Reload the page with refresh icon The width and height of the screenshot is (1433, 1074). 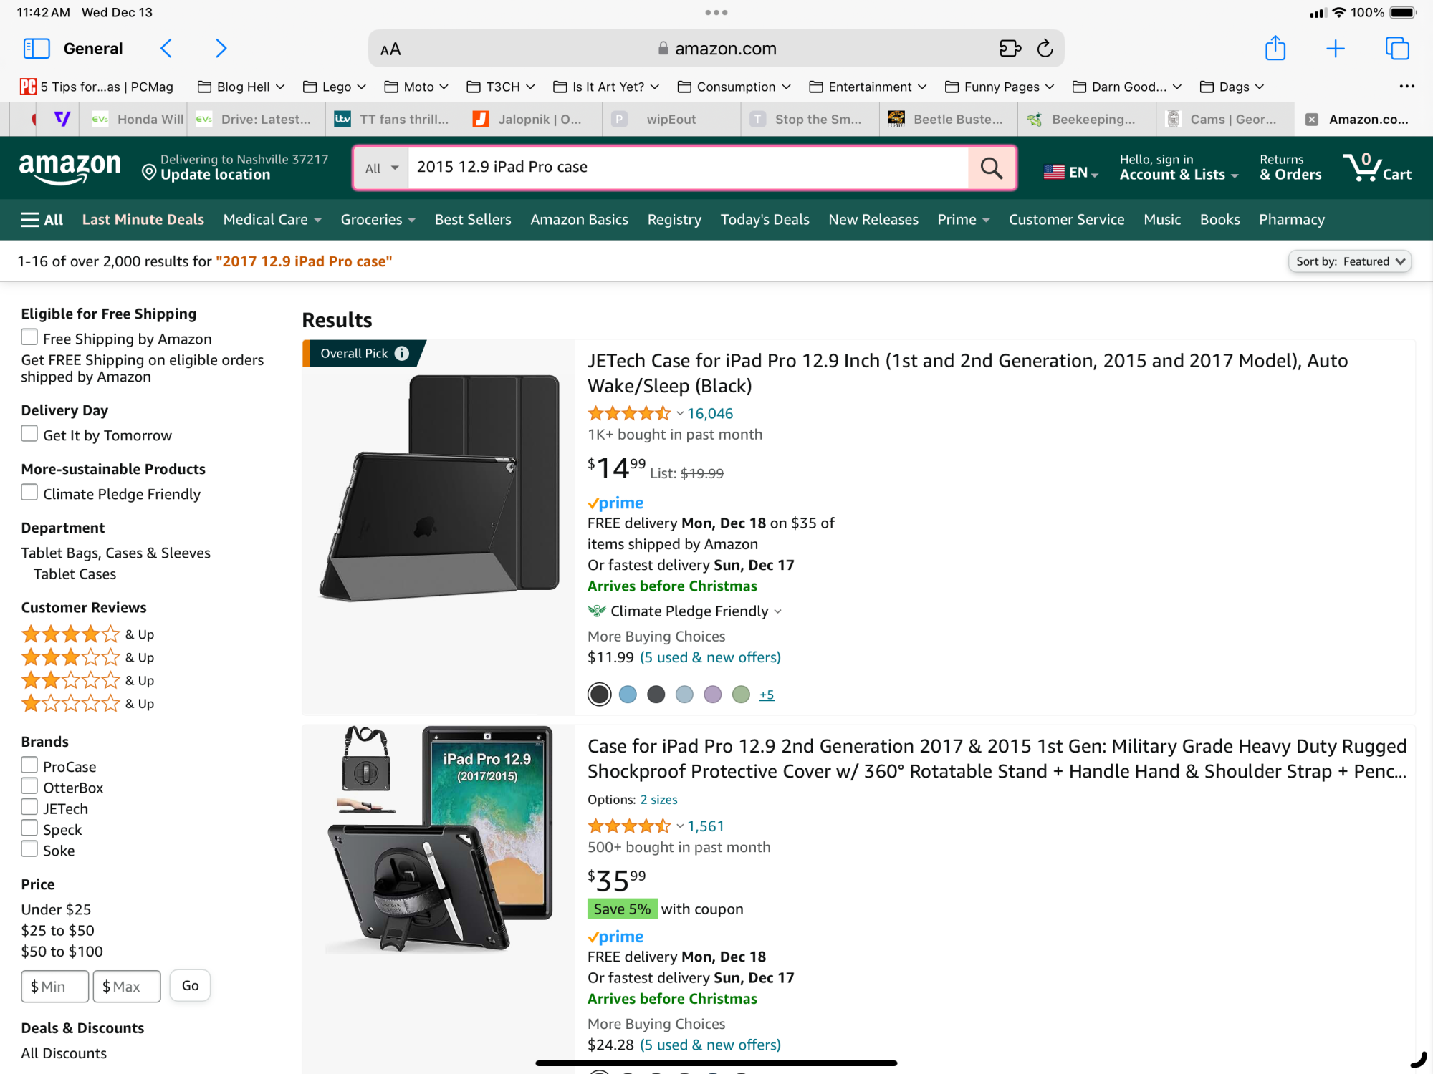(x=1045, y=49)
